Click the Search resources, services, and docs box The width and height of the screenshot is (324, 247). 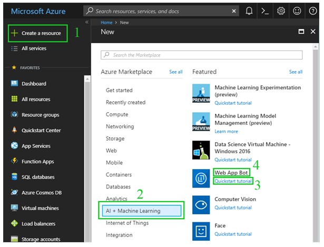[161, 11]
